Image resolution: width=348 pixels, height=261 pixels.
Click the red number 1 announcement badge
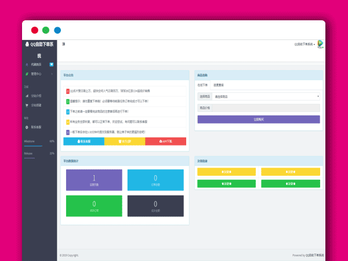tap(68, 91)
